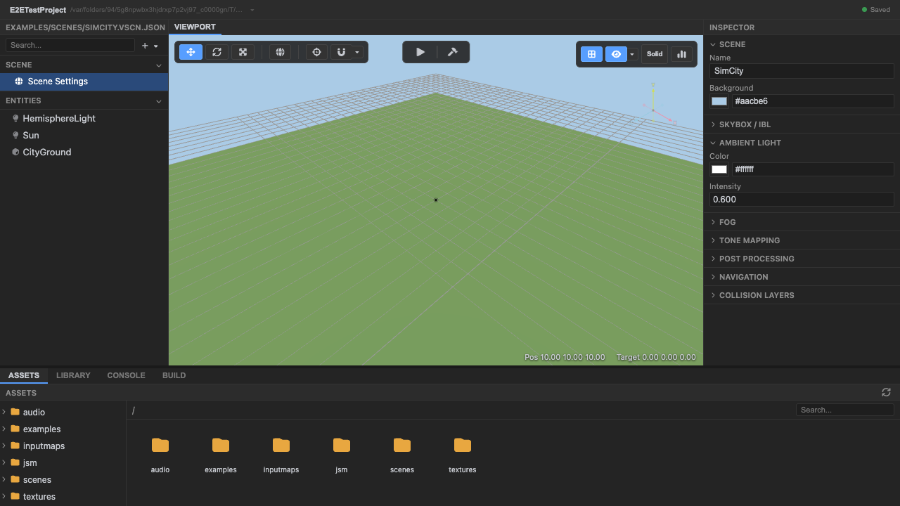Play the scene
Screen dimensions: 900x506
(x=420, y=52)
